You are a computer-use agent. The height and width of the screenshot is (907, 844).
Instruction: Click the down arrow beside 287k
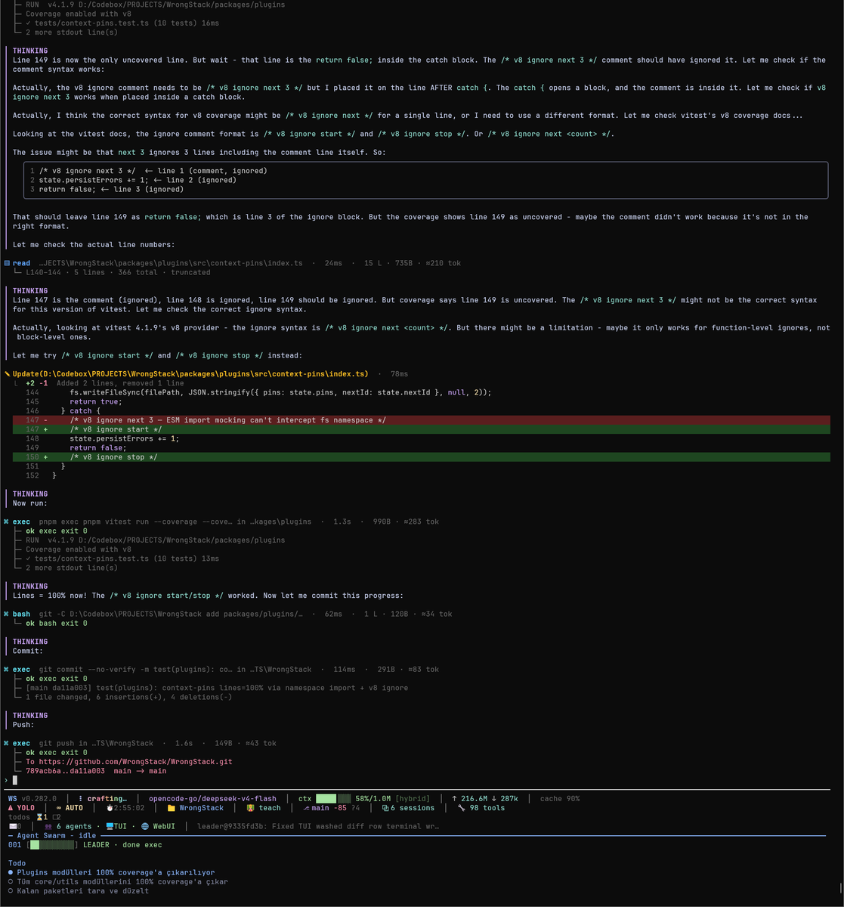click(494, 798)
